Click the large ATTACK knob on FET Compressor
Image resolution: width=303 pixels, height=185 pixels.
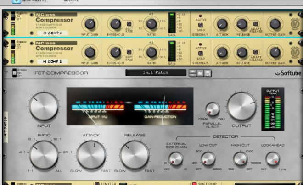91,155
